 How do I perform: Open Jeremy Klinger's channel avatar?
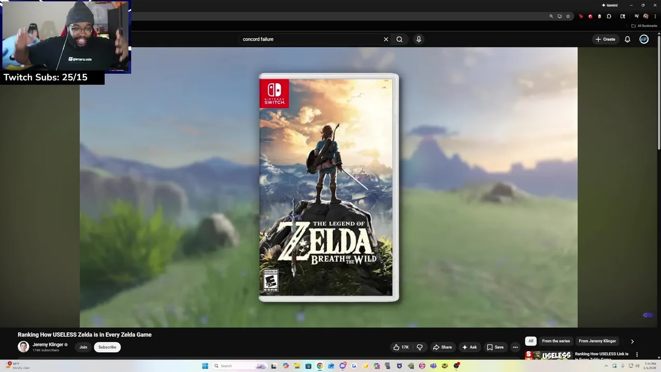23,347
